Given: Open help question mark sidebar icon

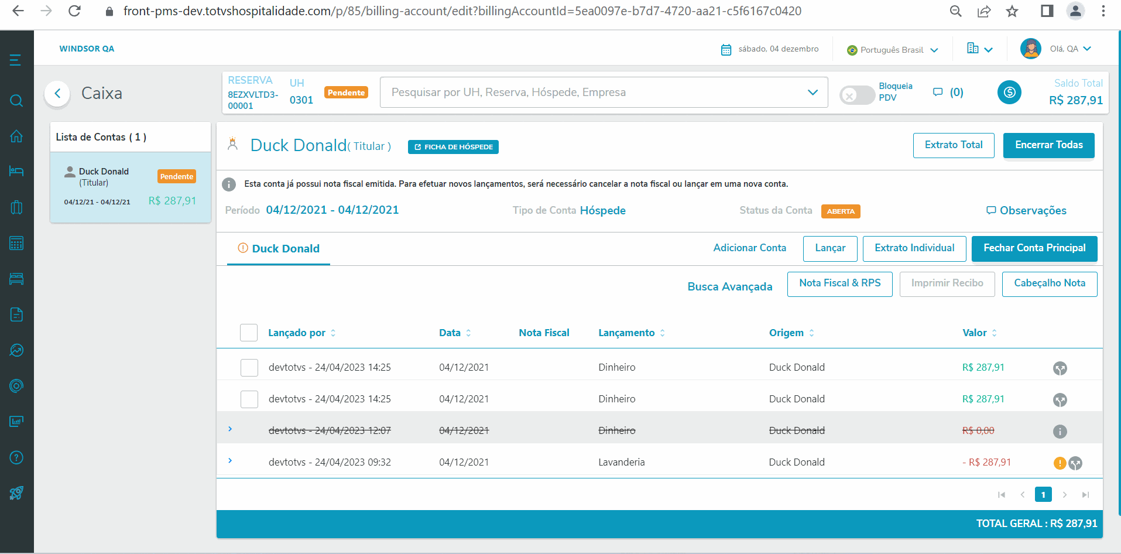Looking at the screenshot, I should [x=16, y=457].
